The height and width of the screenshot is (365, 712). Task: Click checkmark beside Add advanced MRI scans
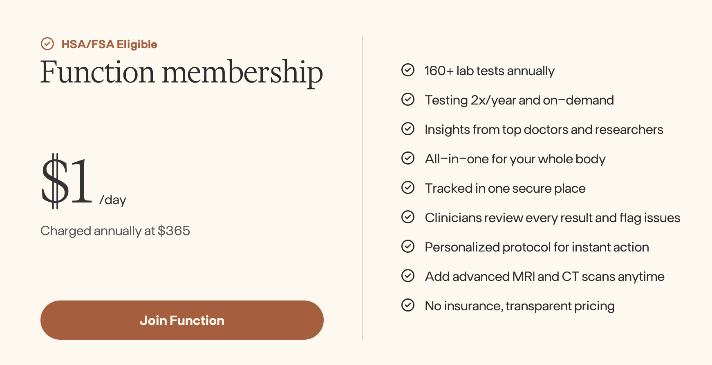point(407,276)
